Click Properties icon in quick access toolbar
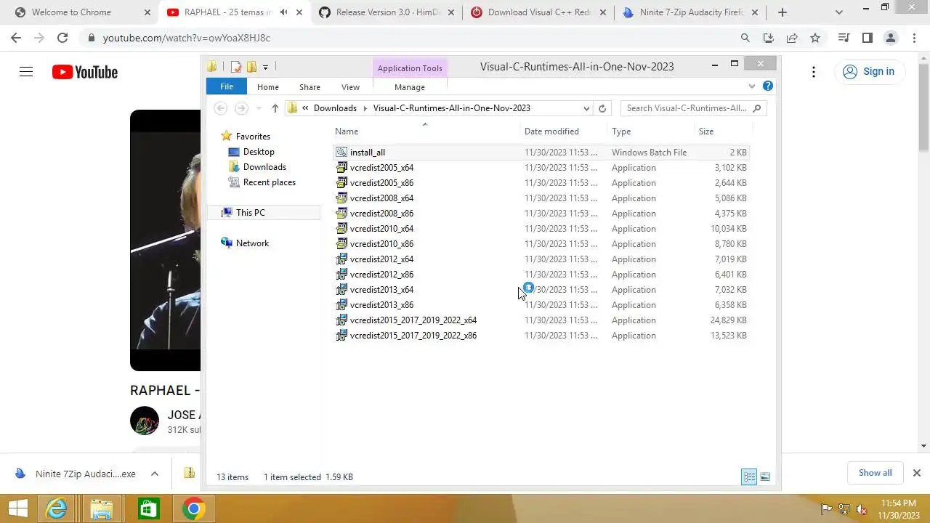Screen dimensions: 930x523 [235, 67]
